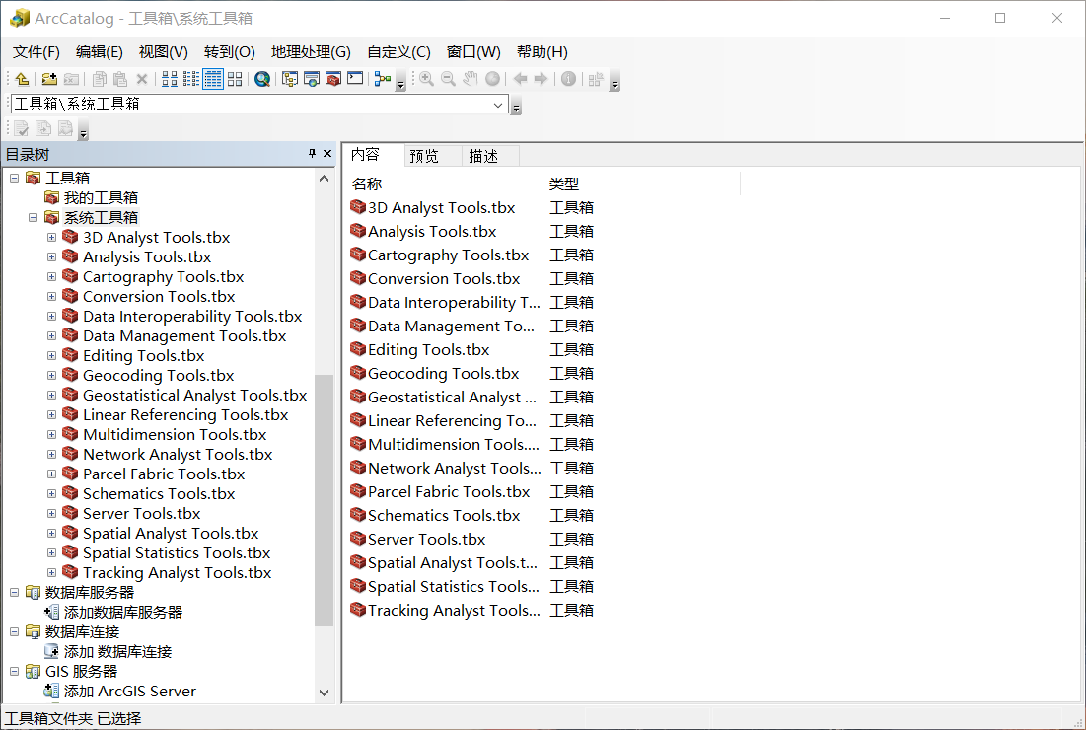Switch to Thumbnails view

click(x=235, y=79)
